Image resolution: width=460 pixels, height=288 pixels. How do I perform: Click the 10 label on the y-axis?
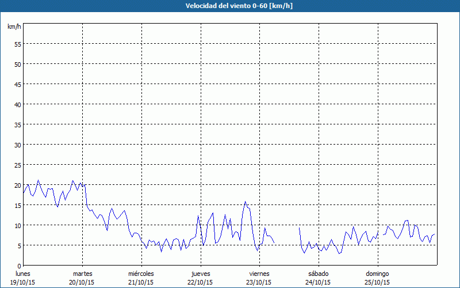17,225
